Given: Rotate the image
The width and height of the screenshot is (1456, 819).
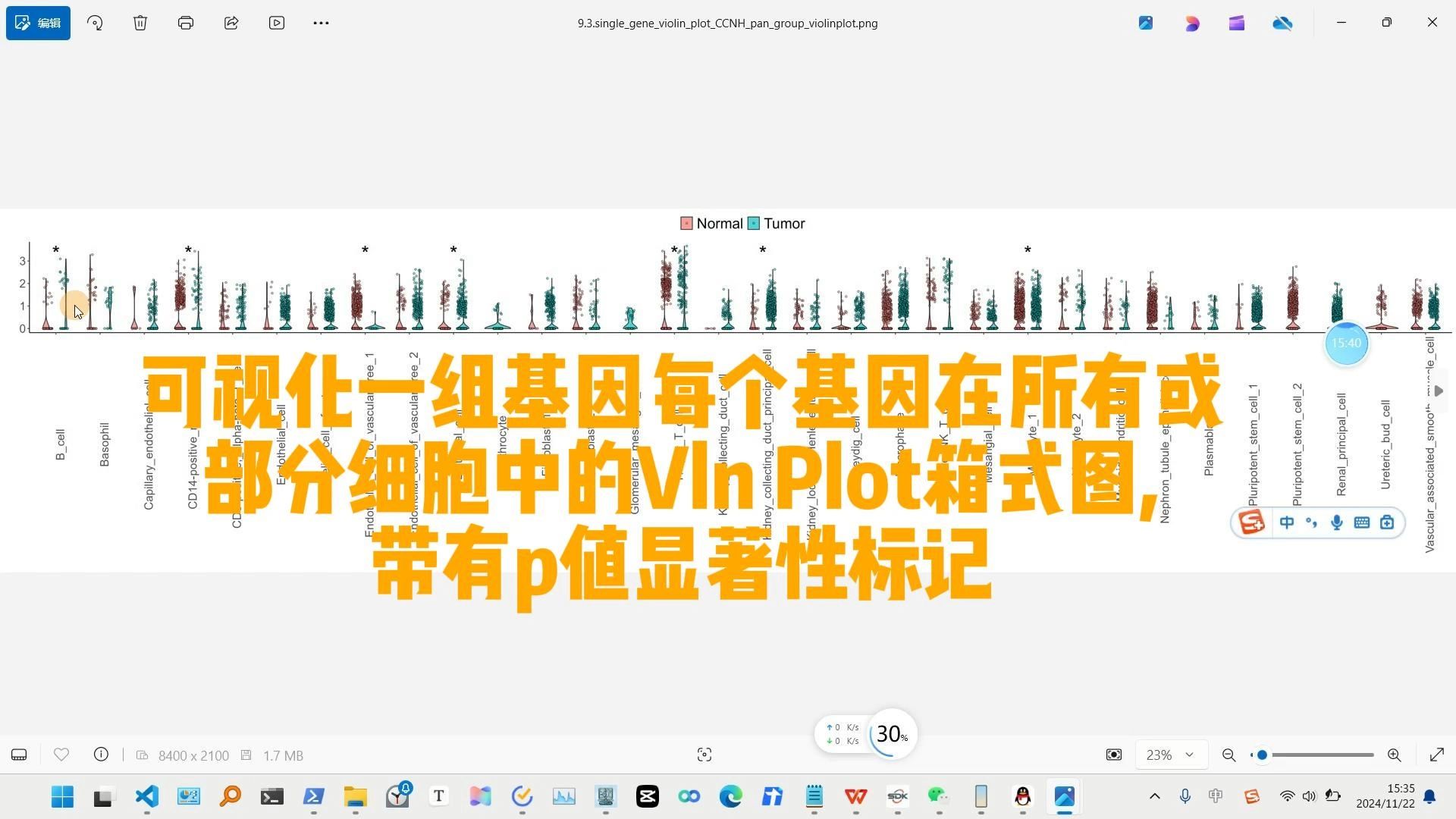Looking at the screenshot, I should coord(94,23).
